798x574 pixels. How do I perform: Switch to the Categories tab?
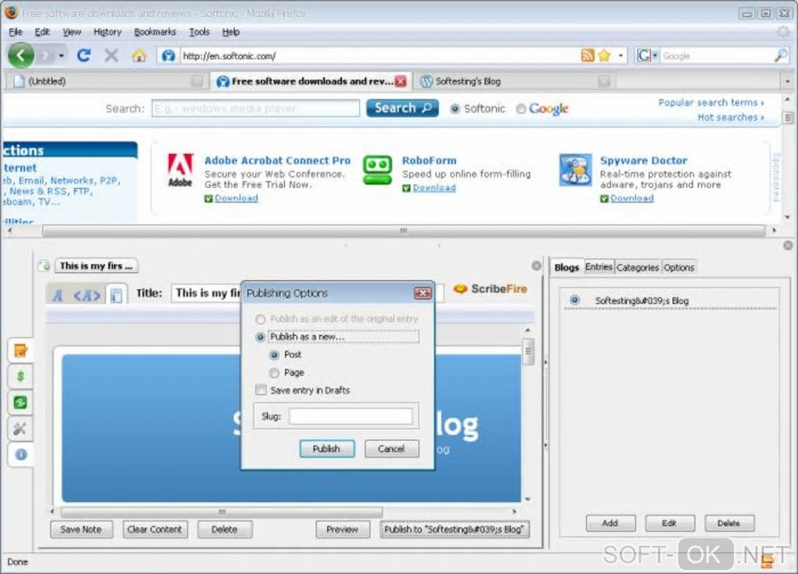pos(637,267)
